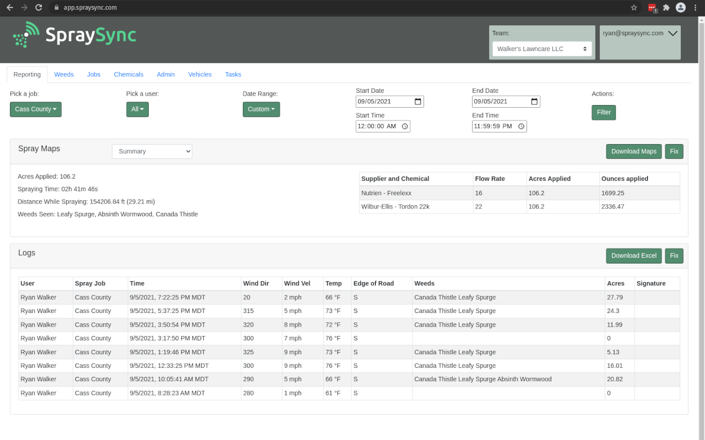Open the Team selection dropdown

[541, 48]
